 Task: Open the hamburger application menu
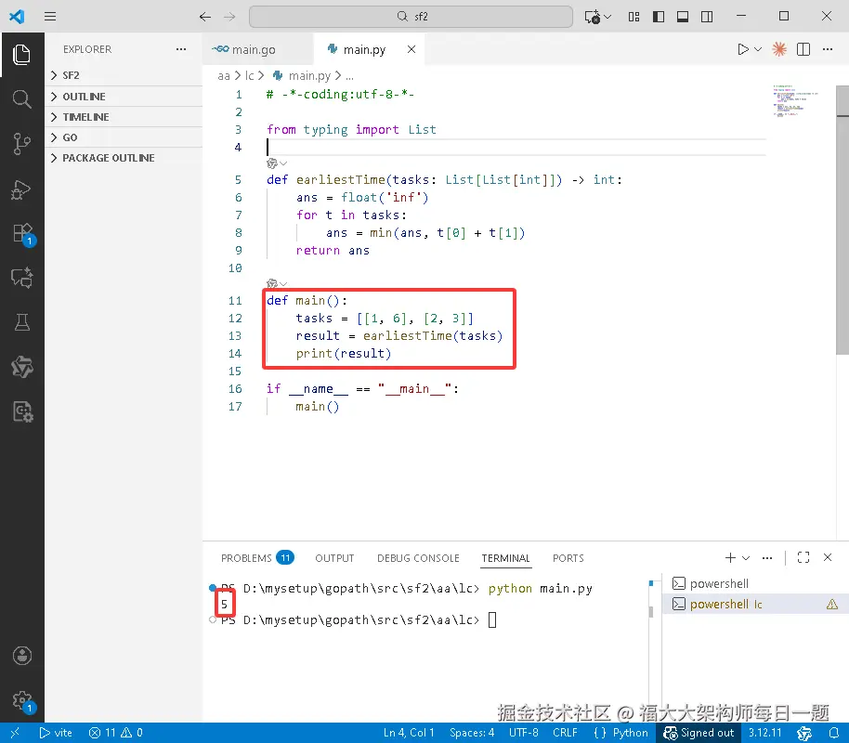point(50,16)
